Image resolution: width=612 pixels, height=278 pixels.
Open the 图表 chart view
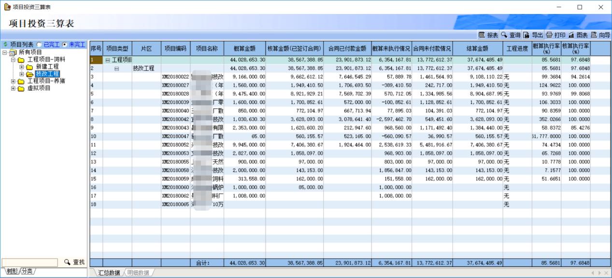point(578,35)
